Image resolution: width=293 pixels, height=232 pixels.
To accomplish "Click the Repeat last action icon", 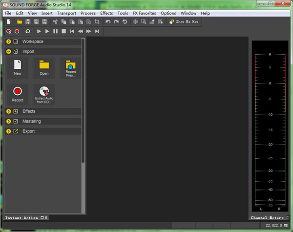I will click(x=125, y=21).
